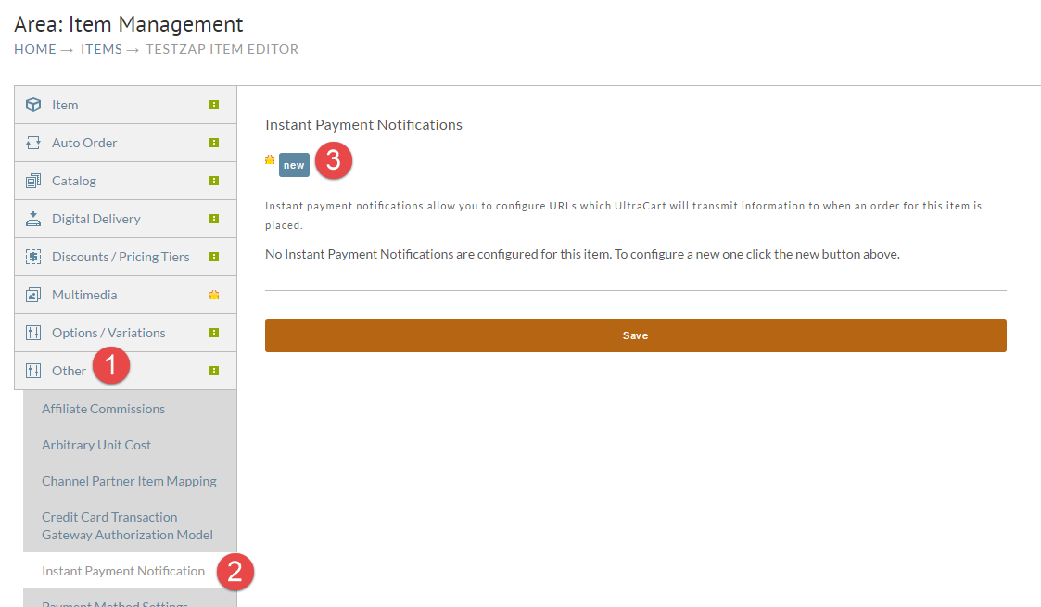This screenshot has height=607, width=1041.
Task: Go to ITEMS breadcrumb link
Action: (x=102, y=49)
